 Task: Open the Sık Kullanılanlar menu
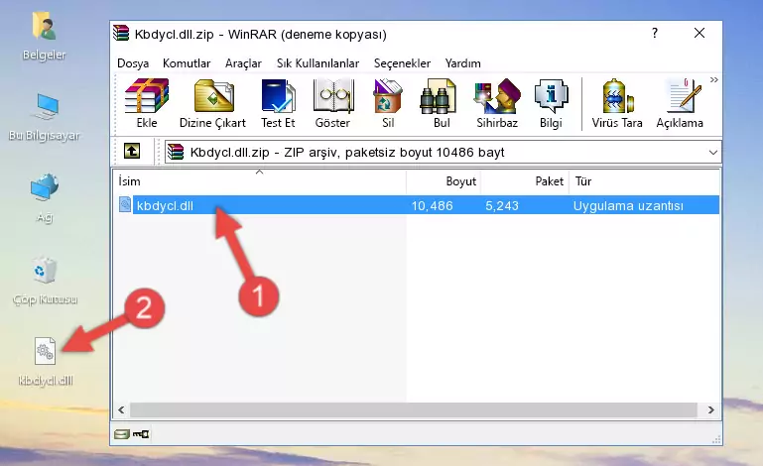(318, 63)
